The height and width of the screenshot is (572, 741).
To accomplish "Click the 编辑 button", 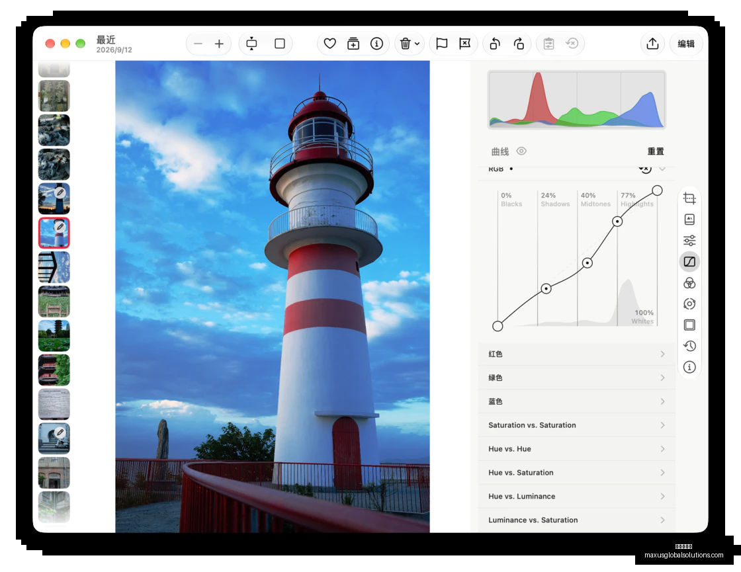I will click(686, 44).
